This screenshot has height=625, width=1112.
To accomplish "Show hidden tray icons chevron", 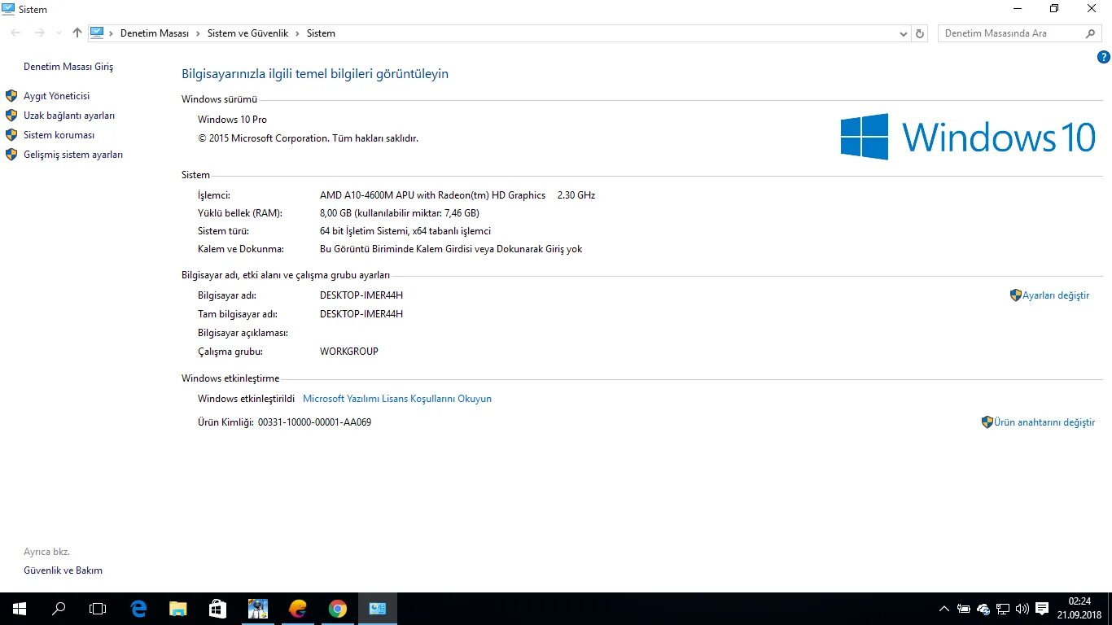I will 944,609.
